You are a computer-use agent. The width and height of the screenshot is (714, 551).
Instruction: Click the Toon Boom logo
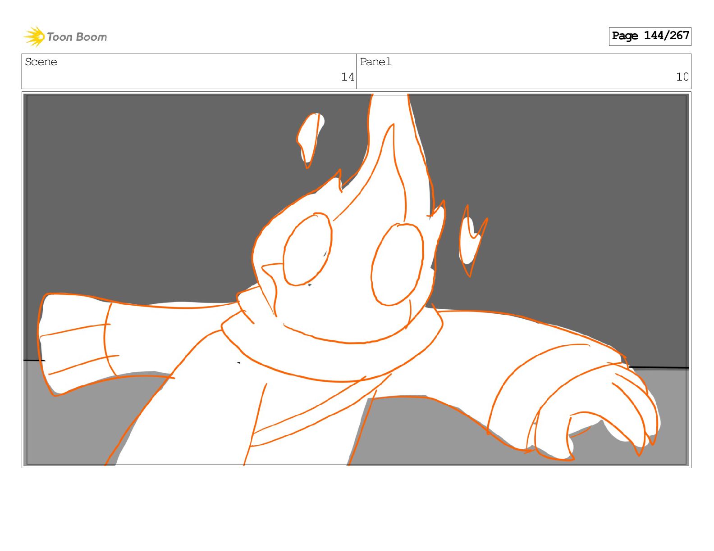click(65, 36)
